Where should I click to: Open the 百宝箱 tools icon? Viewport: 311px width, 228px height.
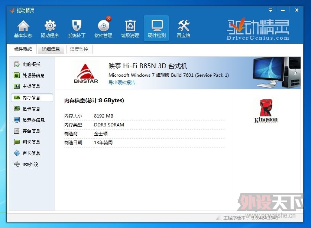(x=184, y=26)
